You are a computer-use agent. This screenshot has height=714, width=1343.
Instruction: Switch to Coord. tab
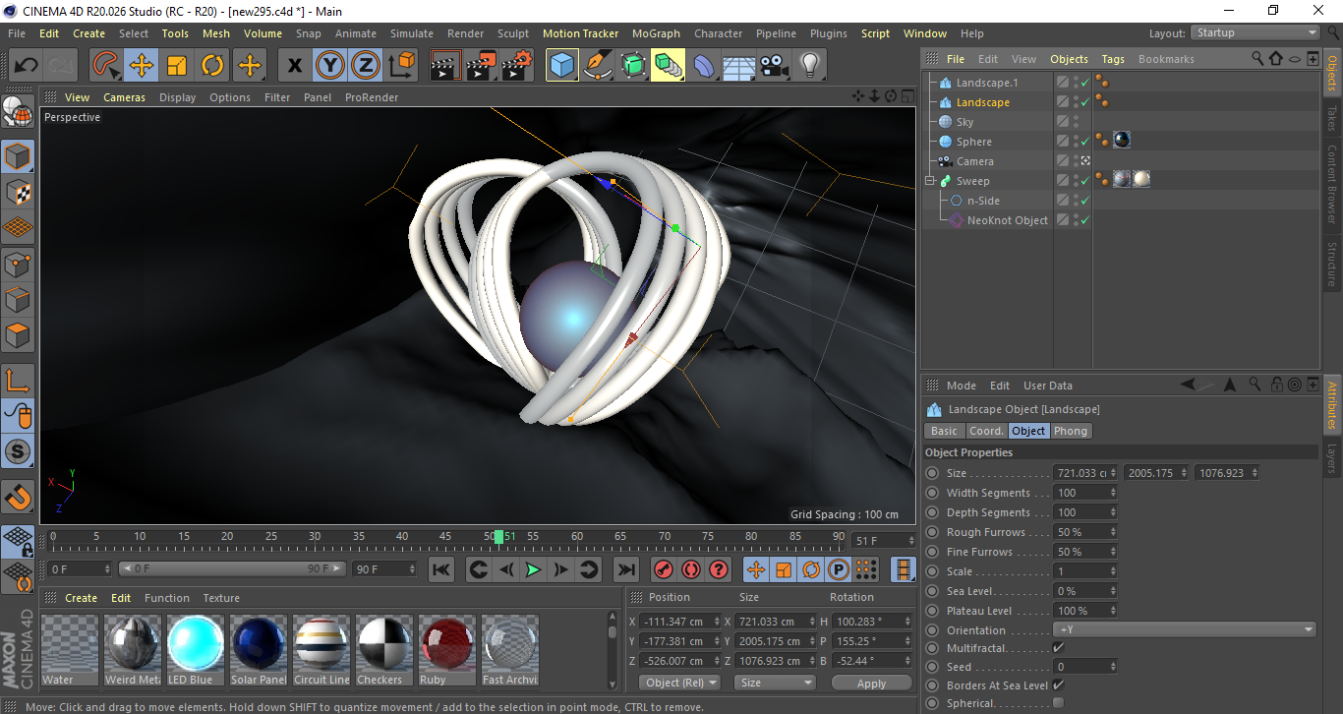986,431
